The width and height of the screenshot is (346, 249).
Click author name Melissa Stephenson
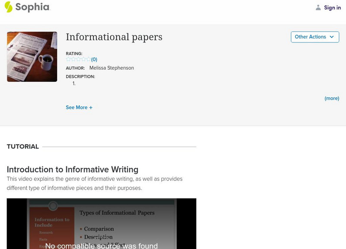112,68
